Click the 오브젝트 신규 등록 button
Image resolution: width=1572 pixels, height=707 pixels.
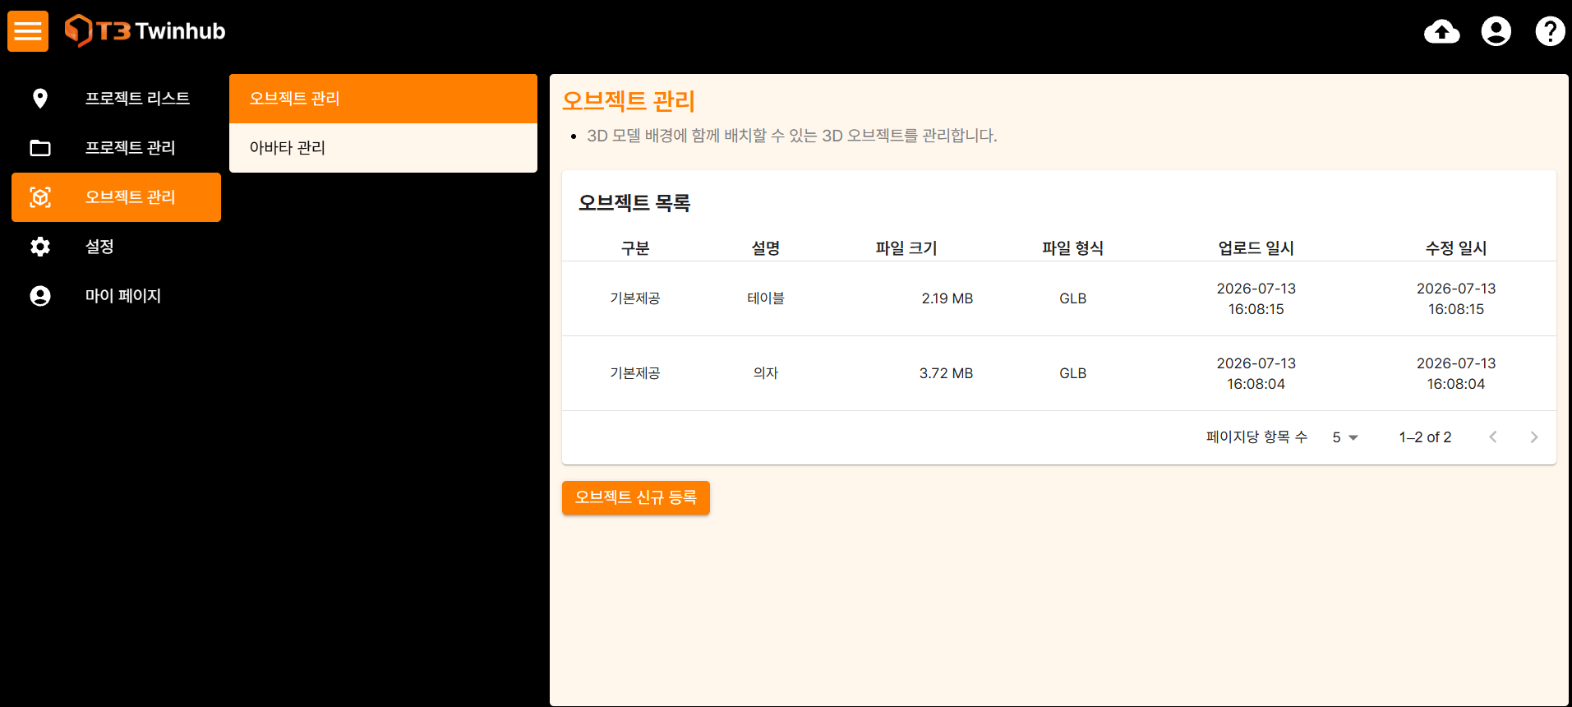point(636,497)
